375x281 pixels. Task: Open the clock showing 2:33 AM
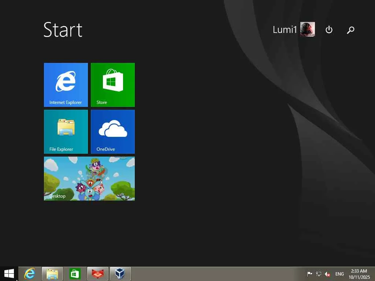click(x=359, y=274)
